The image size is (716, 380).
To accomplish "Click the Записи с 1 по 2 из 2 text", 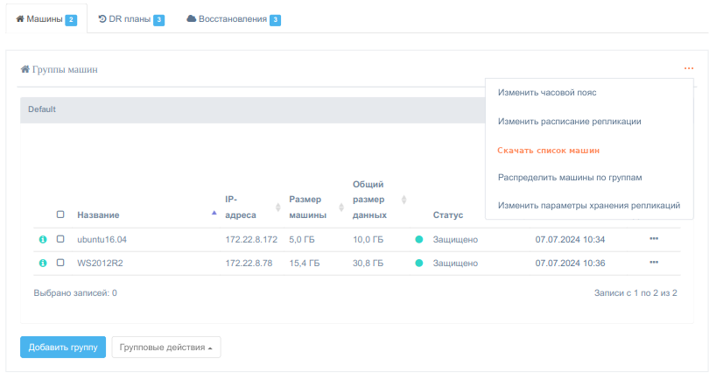I will coord(635,293).
